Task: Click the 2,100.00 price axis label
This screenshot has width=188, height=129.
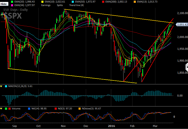Action: coord(182,13)
